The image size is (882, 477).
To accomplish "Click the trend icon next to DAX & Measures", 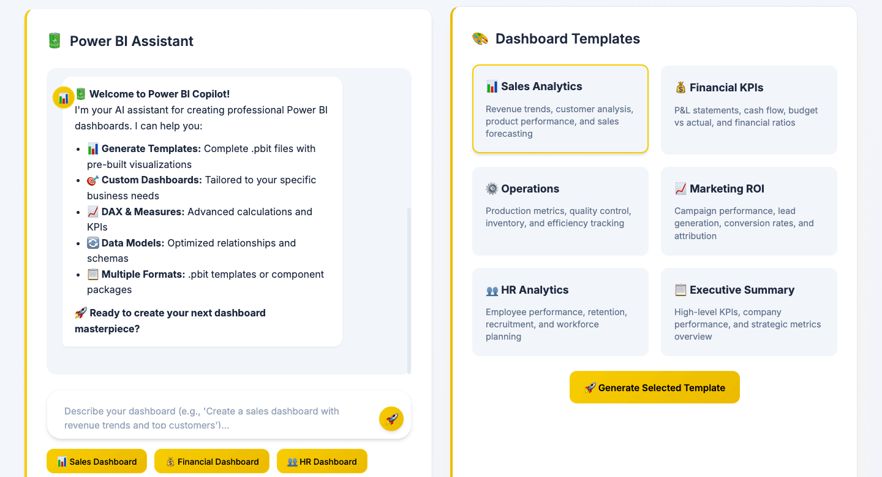I will tap(93, 212).
